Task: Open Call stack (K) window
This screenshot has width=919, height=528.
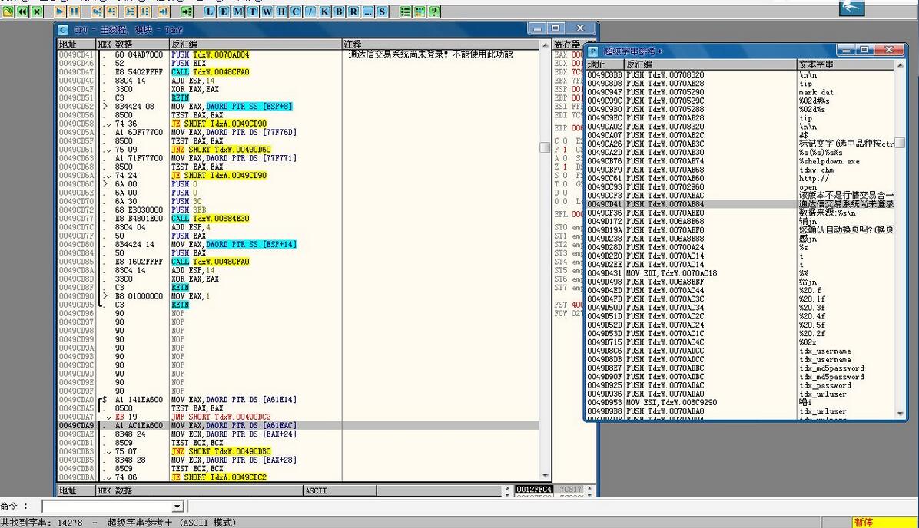Action: click(324, 12)
